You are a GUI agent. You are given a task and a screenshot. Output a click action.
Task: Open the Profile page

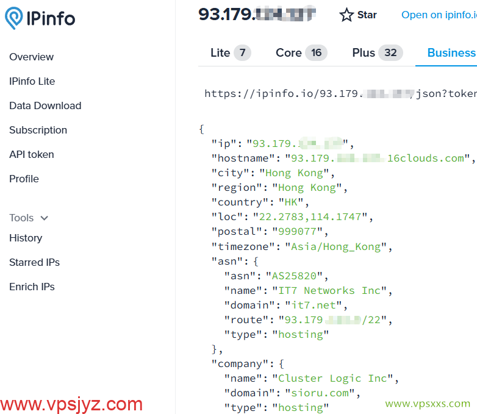point(24,179)
